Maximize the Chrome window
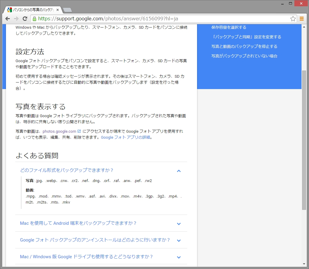Viewport: 309px width, 269px height. pyautogui.click(x=290, y=3)
